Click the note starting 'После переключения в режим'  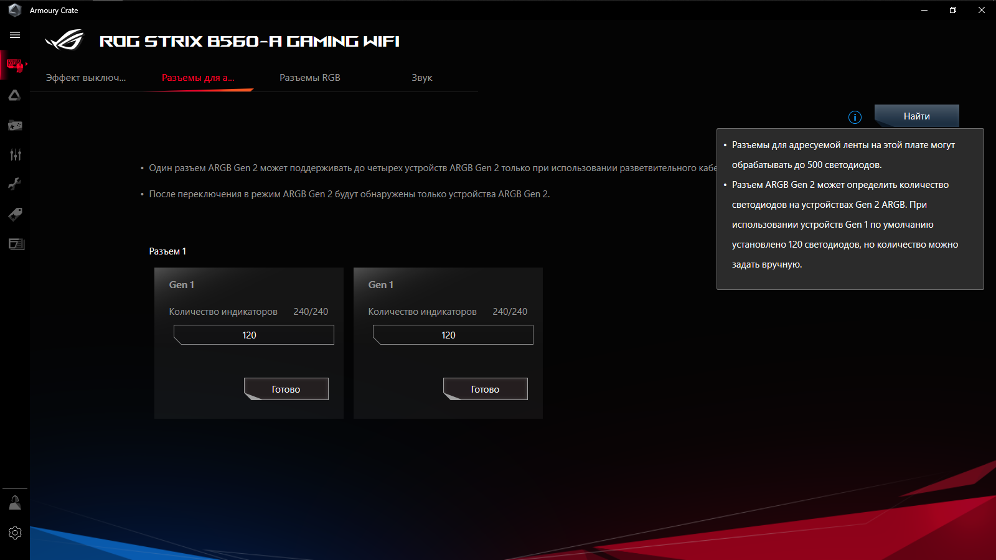pyautogui.click(x=349, y=194)
